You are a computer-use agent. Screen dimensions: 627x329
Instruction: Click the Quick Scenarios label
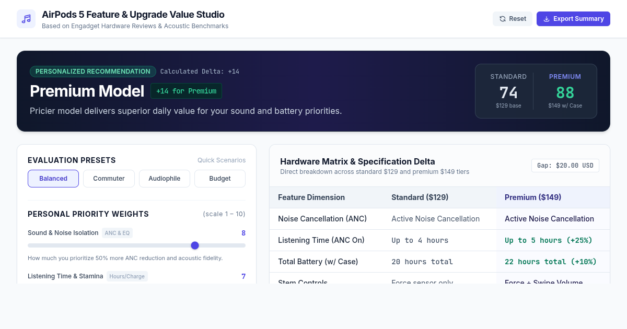pos(222,160)
